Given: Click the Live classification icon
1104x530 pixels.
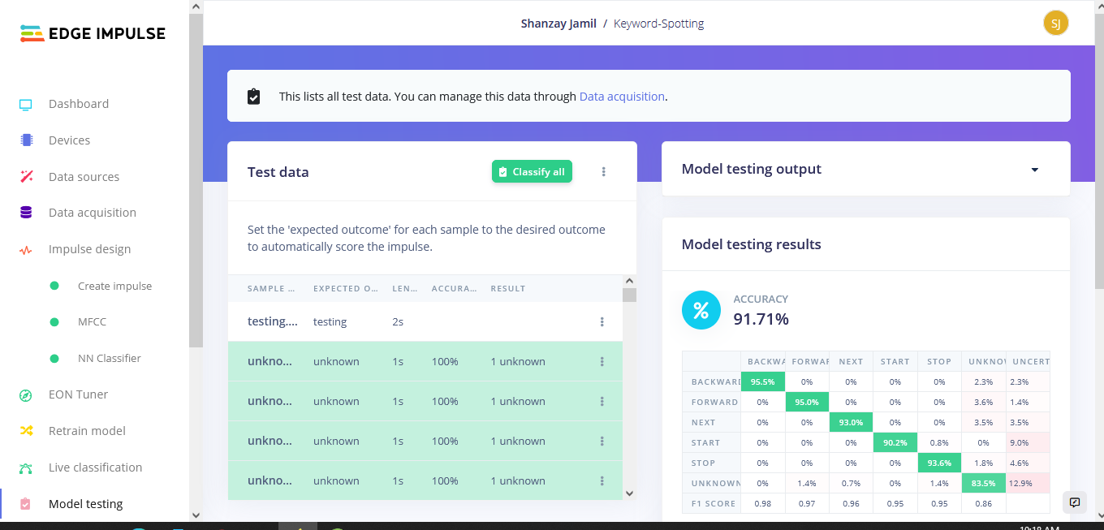Looking at the screenshot, I should point(26,468).
